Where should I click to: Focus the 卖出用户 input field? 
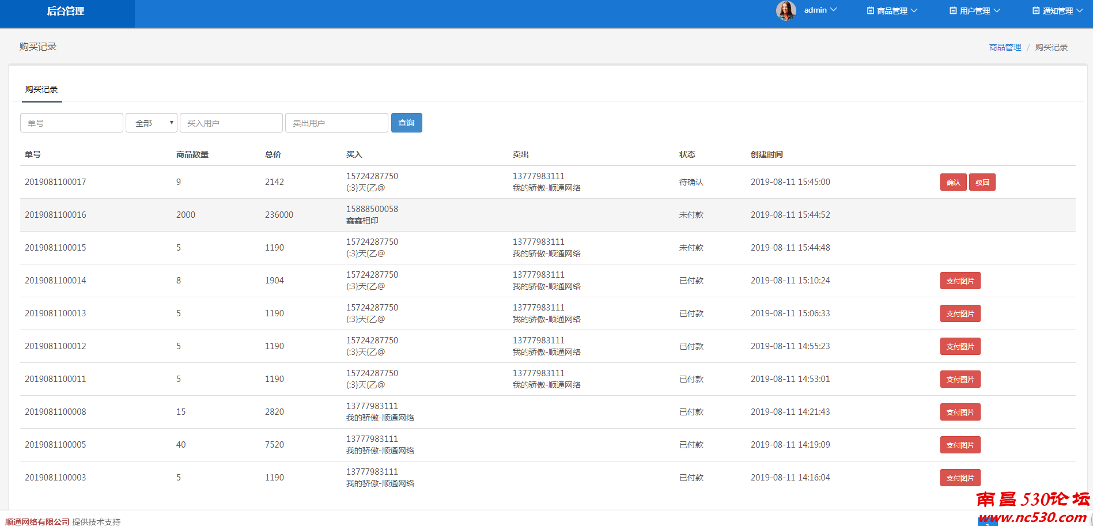click(336, 123)
